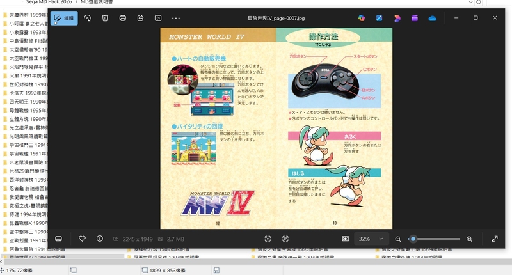The width and height of the screenshot is (512, 275).
Task: Open the purple Clipchamp video icon
Action: click(415, 19)
